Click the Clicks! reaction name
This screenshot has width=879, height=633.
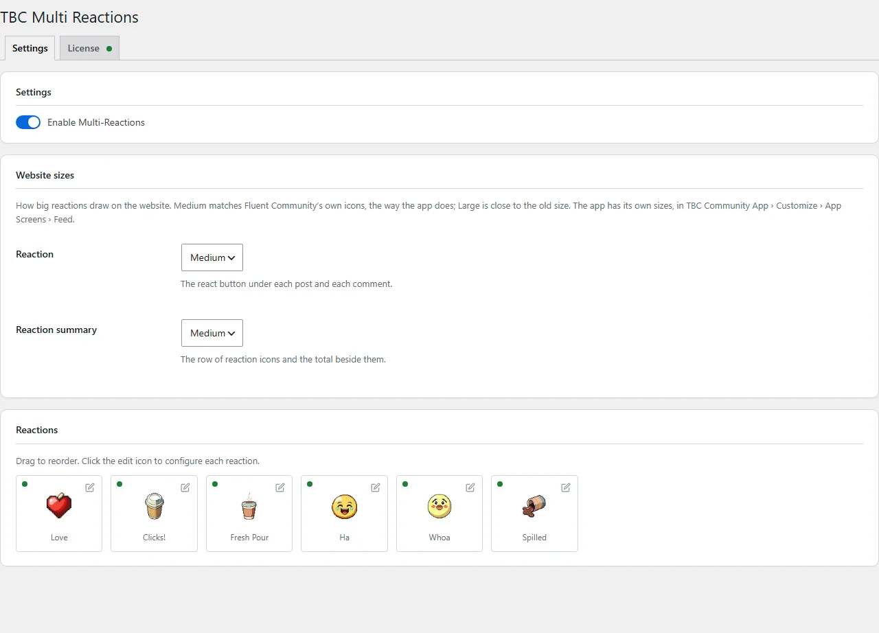click(x=155, y=538)
